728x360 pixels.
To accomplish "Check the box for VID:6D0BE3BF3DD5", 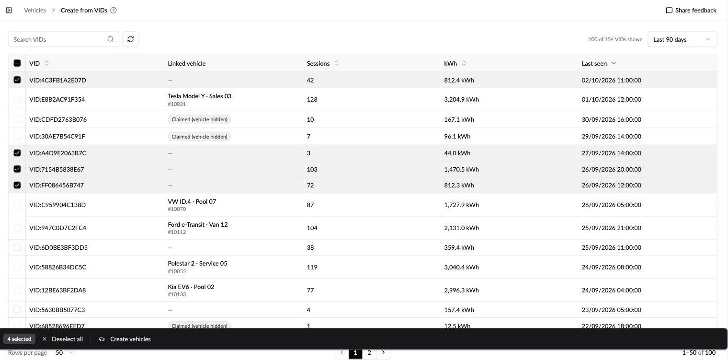I will (17, 247).
